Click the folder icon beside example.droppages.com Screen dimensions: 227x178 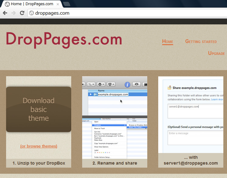pyautogui.click(x=95, y=94)
